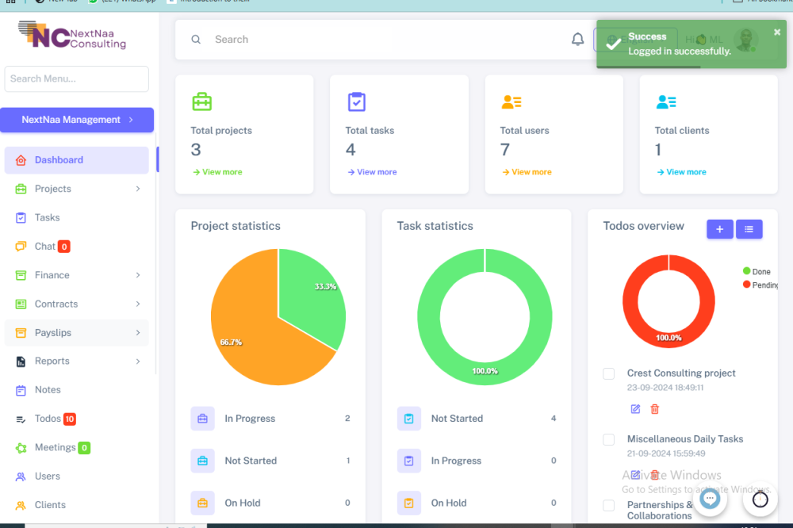Click the Meetings icon in sidebar
793x528 pixels.
[21, 448]
